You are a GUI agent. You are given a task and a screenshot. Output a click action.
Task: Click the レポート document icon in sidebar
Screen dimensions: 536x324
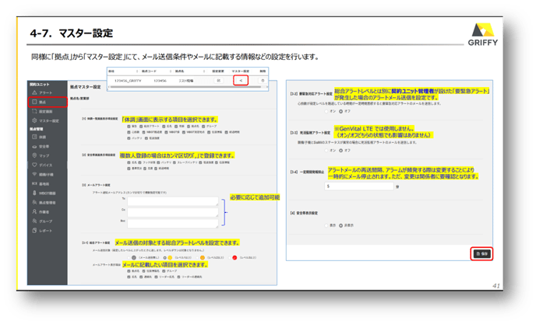pos(34,231)
